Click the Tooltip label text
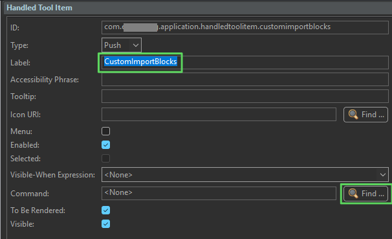 23,97
